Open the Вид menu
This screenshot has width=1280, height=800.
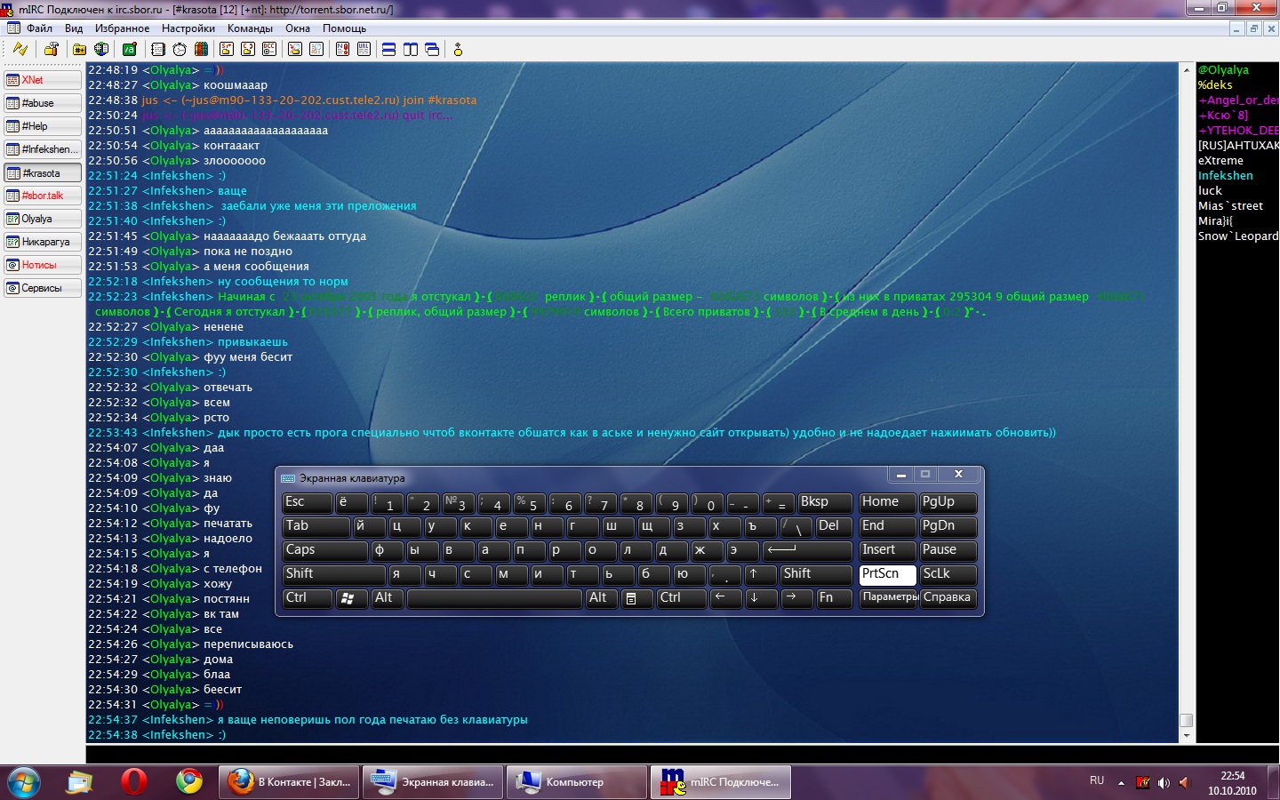point(74,28)
